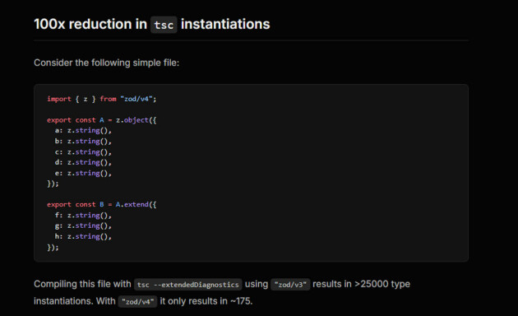
Task: Click the import line with "zod/v4"
Action: (102, 99)
